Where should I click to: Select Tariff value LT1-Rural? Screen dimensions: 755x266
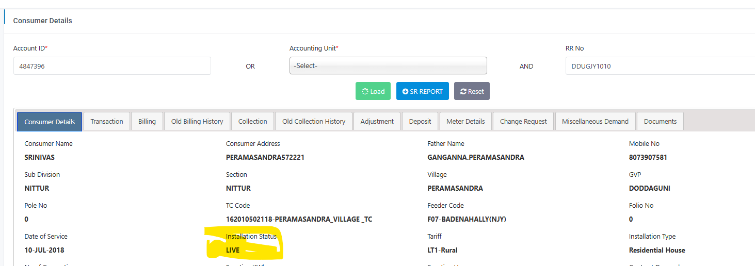point(442,250)
